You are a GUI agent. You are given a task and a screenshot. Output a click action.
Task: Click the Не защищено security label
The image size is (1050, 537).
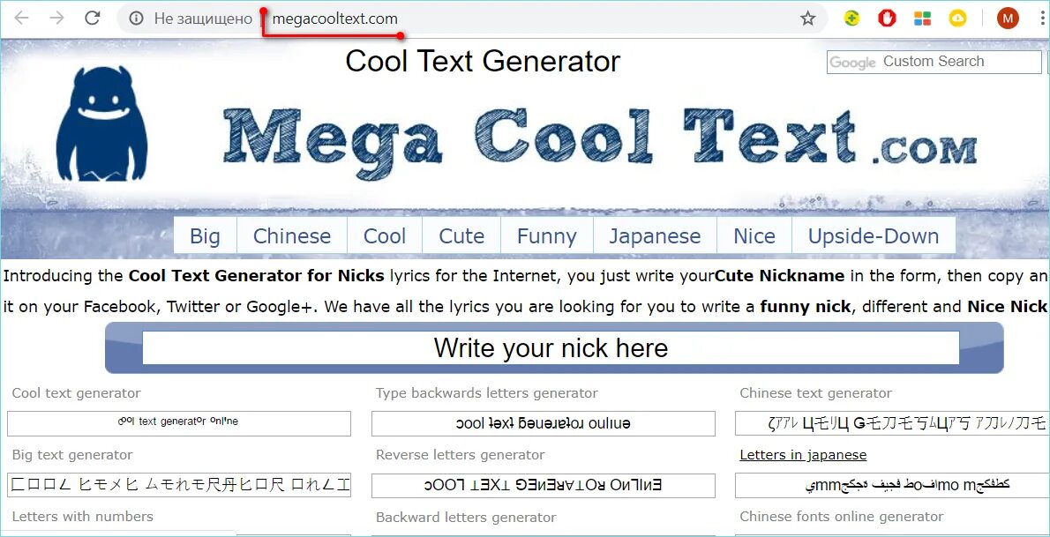click(x=203, y=19)
